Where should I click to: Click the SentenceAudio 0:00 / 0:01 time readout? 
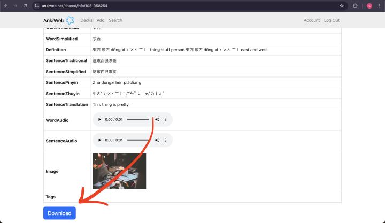(114, 140)
